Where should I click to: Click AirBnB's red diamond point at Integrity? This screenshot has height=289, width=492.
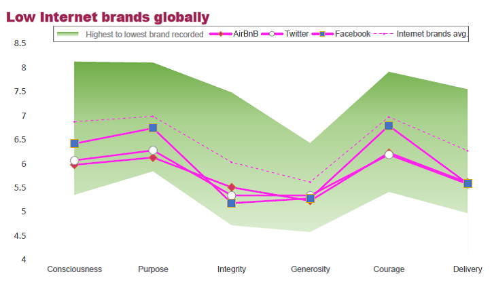point(232,187)
